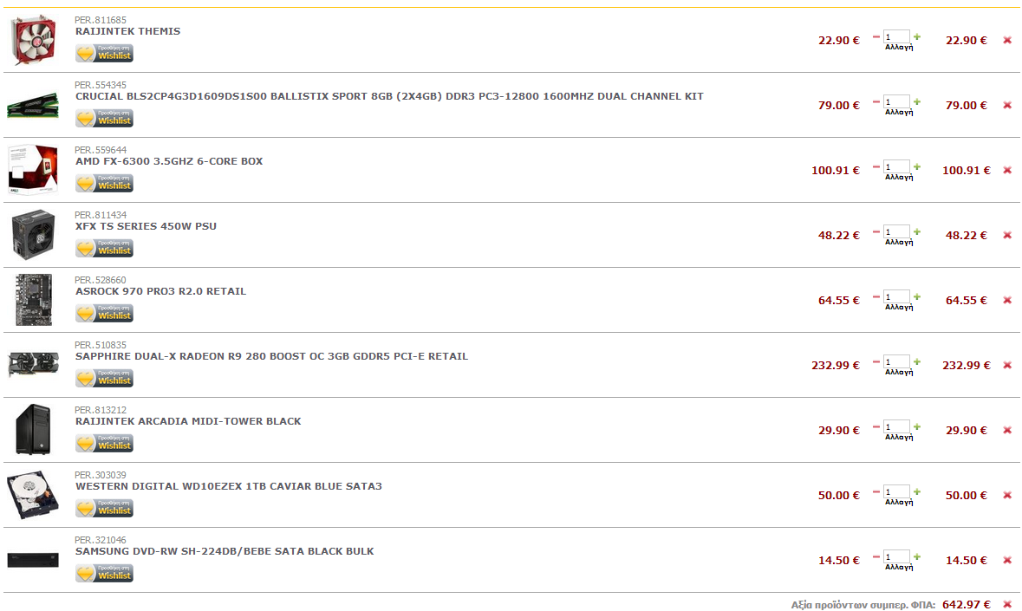Remove Samsung DVD-RW from cart
Screen dimensions: 1022x611
click(x=1007, y=560)
